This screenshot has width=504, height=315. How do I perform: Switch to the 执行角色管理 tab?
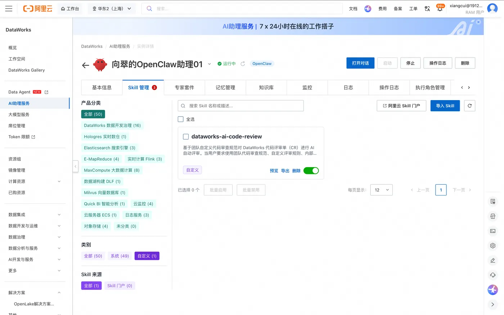pos(430,87)
